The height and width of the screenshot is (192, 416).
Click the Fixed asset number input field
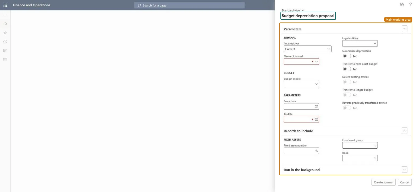[301, 151]
